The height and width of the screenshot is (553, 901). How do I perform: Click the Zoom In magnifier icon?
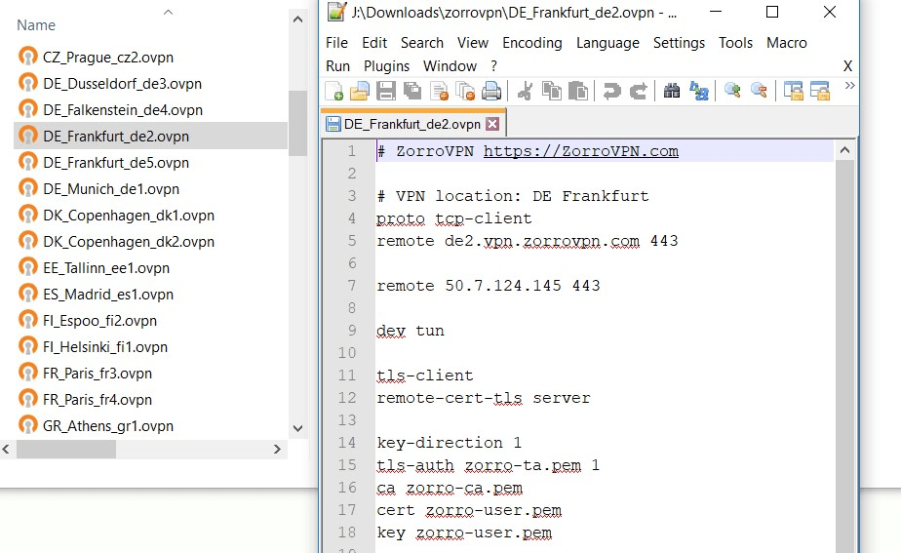[x=732, y=91]
